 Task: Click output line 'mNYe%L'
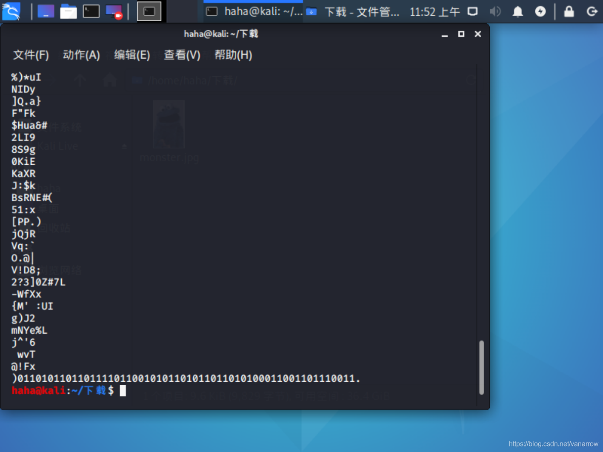pos(29,330)
